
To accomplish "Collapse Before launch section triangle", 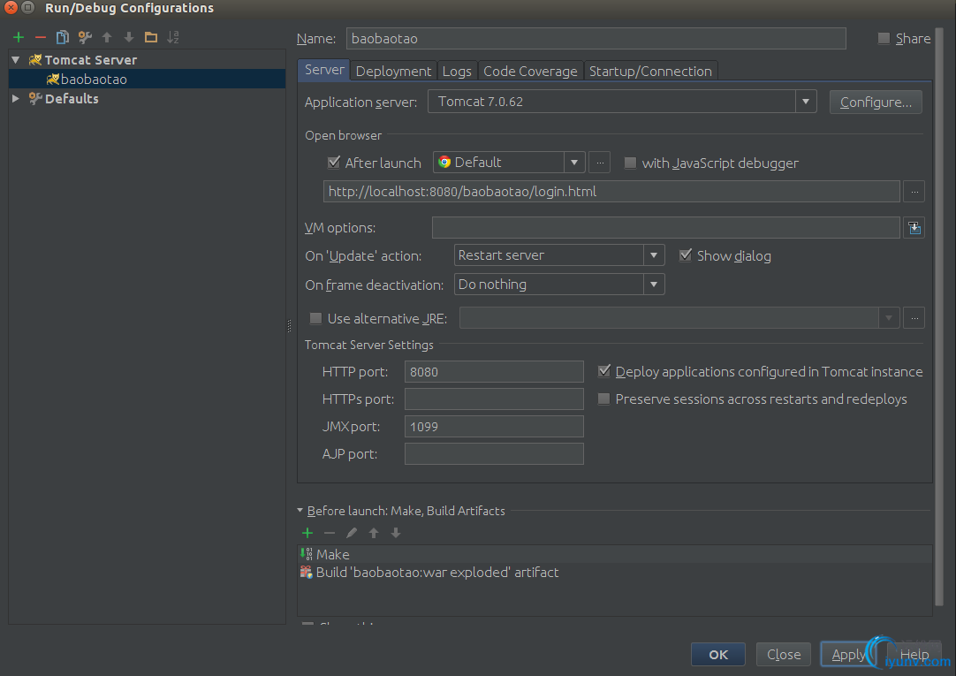I will coord(300,510).
